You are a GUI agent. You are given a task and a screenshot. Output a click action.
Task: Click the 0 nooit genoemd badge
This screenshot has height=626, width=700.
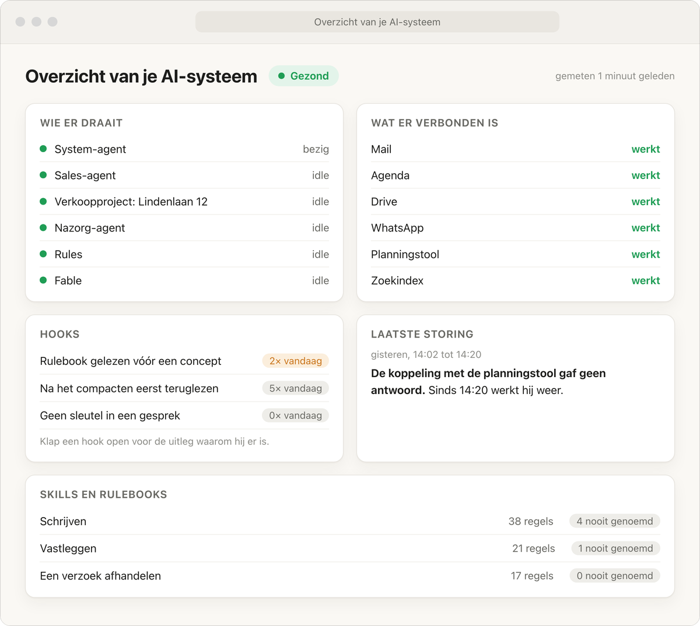tap(615, 576)
